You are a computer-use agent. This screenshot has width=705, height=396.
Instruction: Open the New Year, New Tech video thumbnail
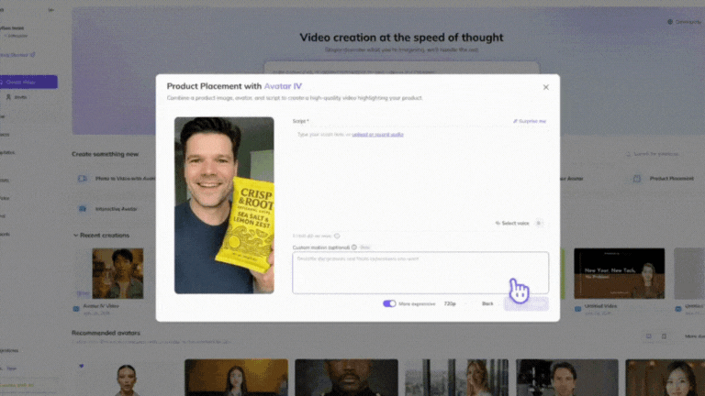tap(619, 273)
